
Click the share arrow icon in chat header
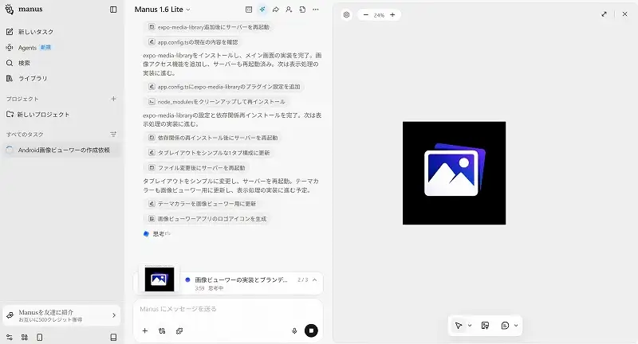[276, 10]
